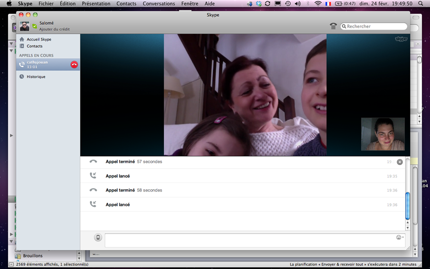This screenshot has width=430, height=269.
Task: Open Historique in the sidebar
Action: [36, 76]
